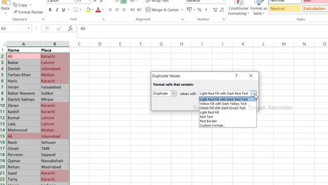Viewport: 328px width, 185px height.
Task: Apply Neutral cell style
Action: click(x=285, y=9)
